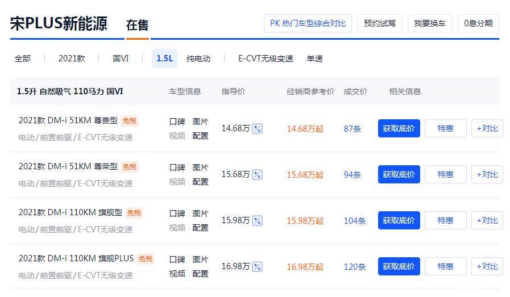This screenshot has height=297, width=510.
Task: Click the 预约试驾 button
Action: click(380, 23)
